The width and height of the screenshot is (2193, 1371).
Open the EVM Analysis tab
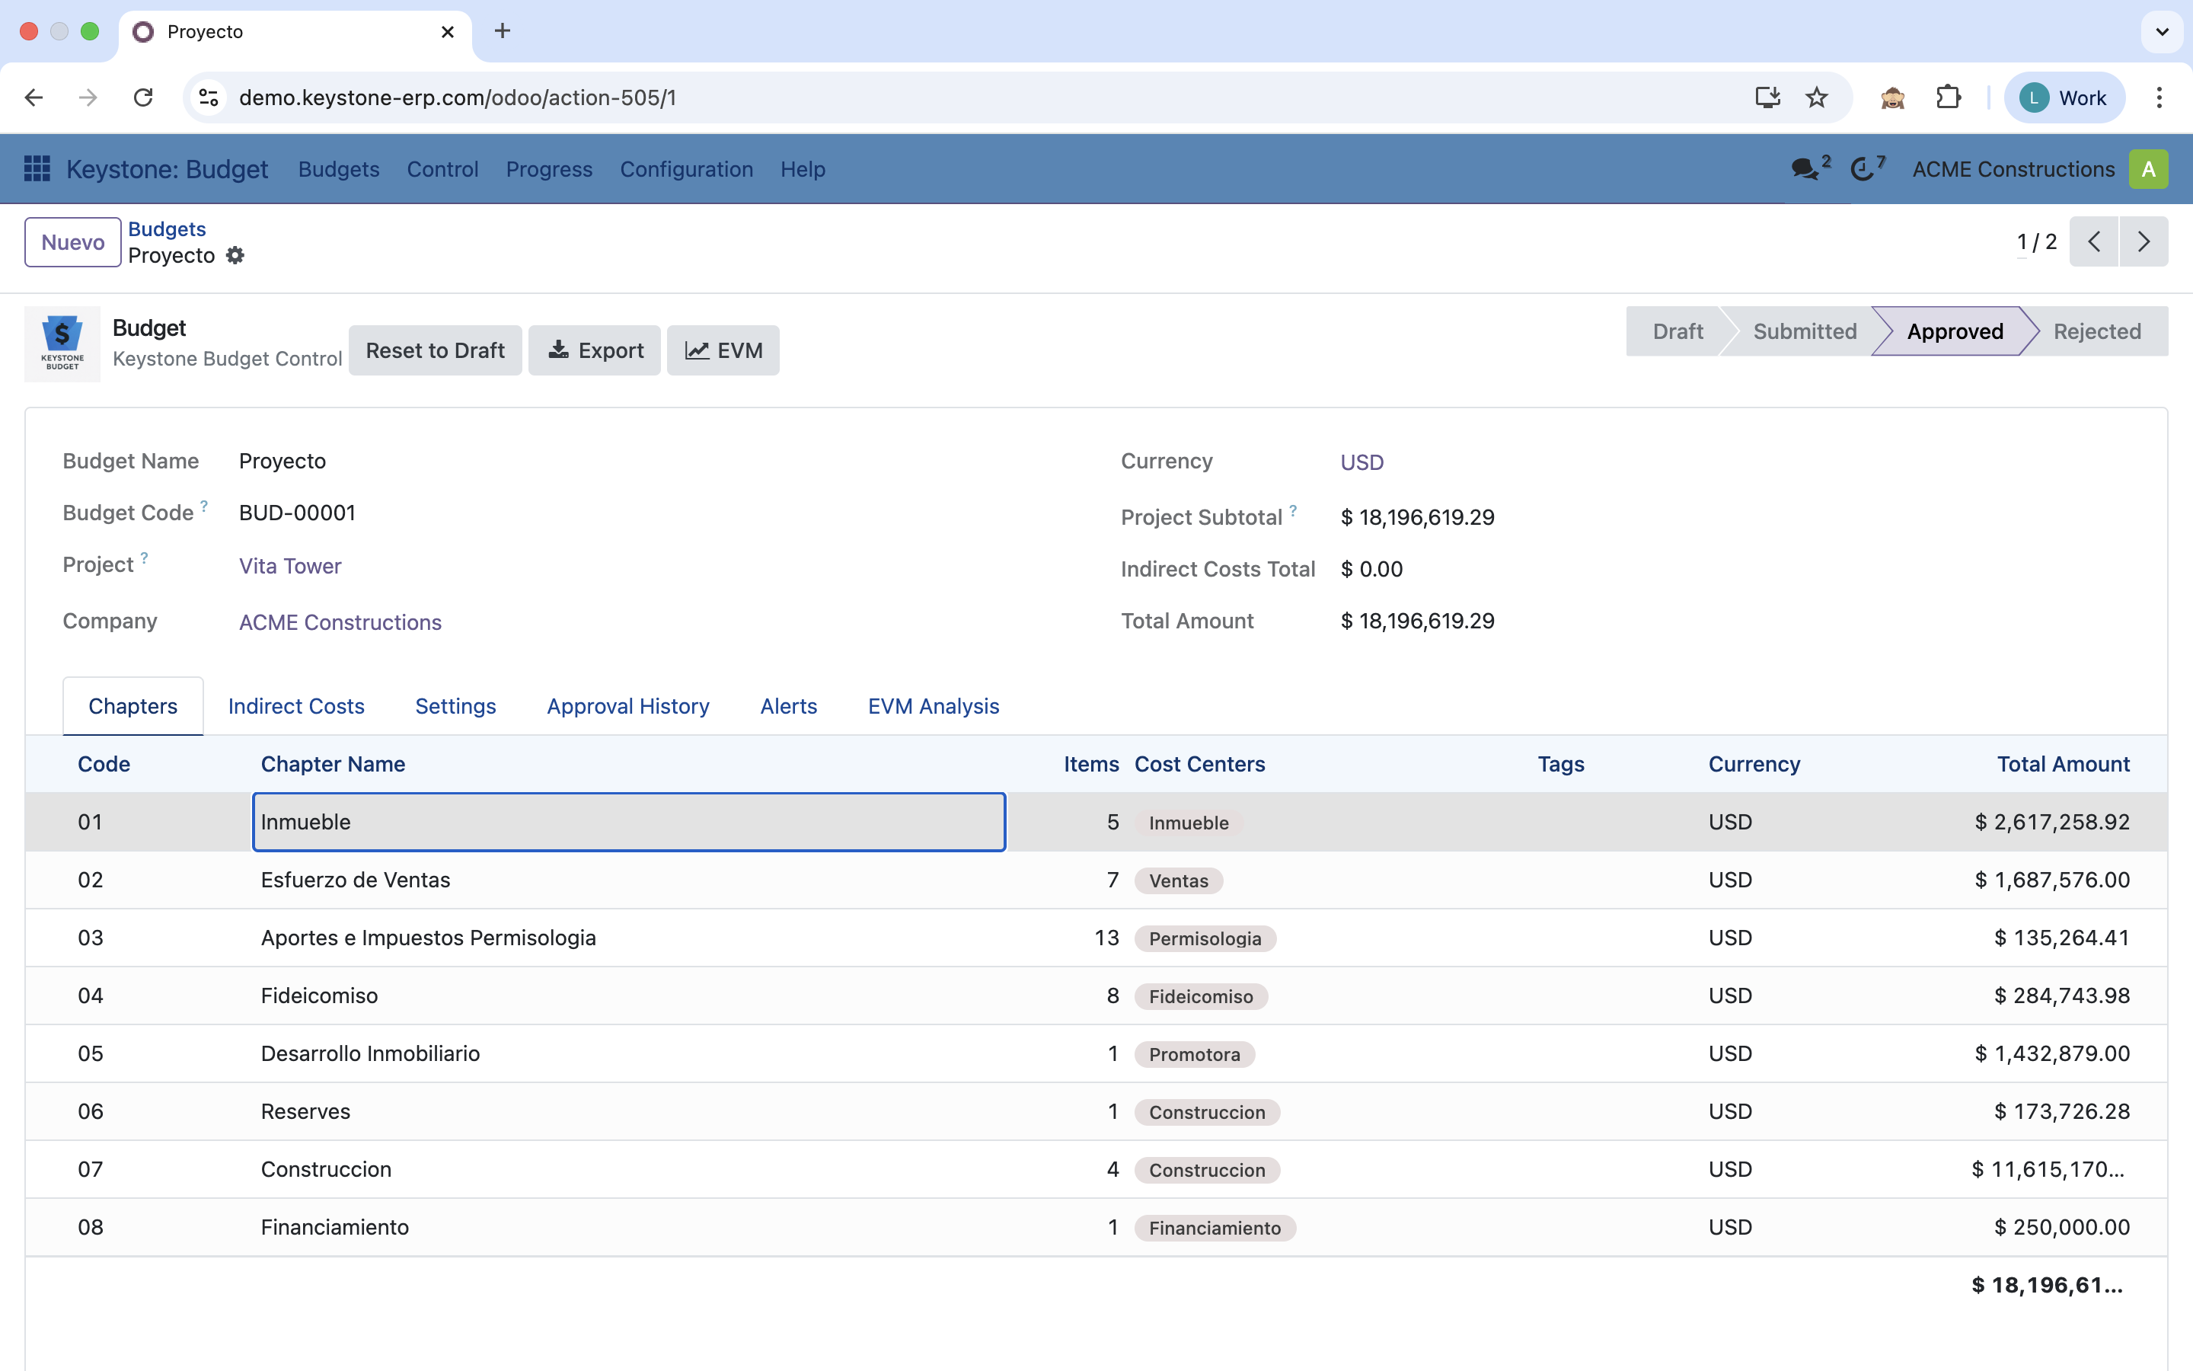click(x=934, y=705)
